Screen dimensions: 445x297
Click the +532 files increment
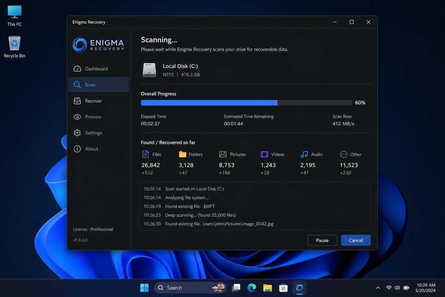(x=147, y=173)
